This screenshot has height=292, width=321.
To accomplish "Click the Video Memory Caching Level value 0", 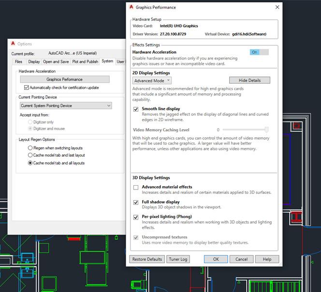I will [218, 130].
